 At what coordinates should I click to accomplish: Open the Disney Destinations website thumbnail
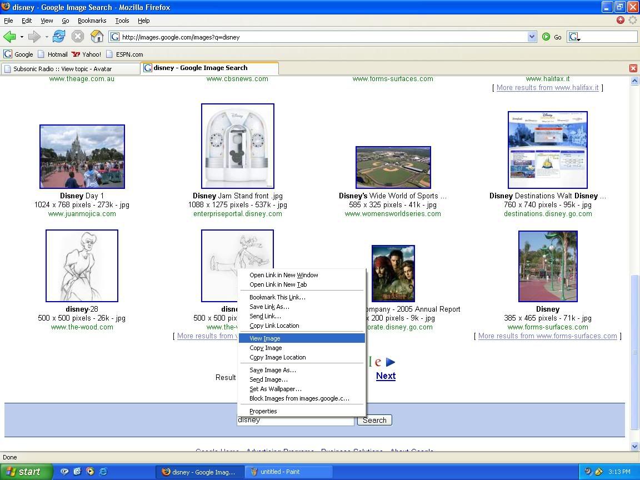click(x=548, y=150)
